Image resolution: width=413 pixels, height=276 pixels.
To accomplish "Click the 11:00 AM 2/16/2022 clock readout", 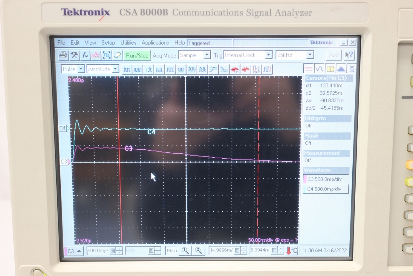I will (324, 250).
